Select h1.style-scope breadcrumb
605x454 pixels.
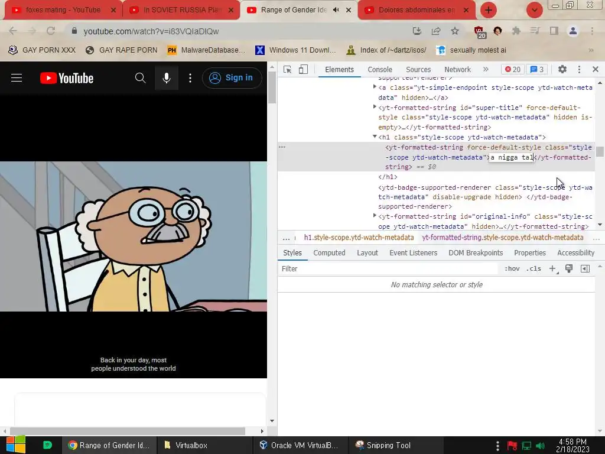coord(359,238)
